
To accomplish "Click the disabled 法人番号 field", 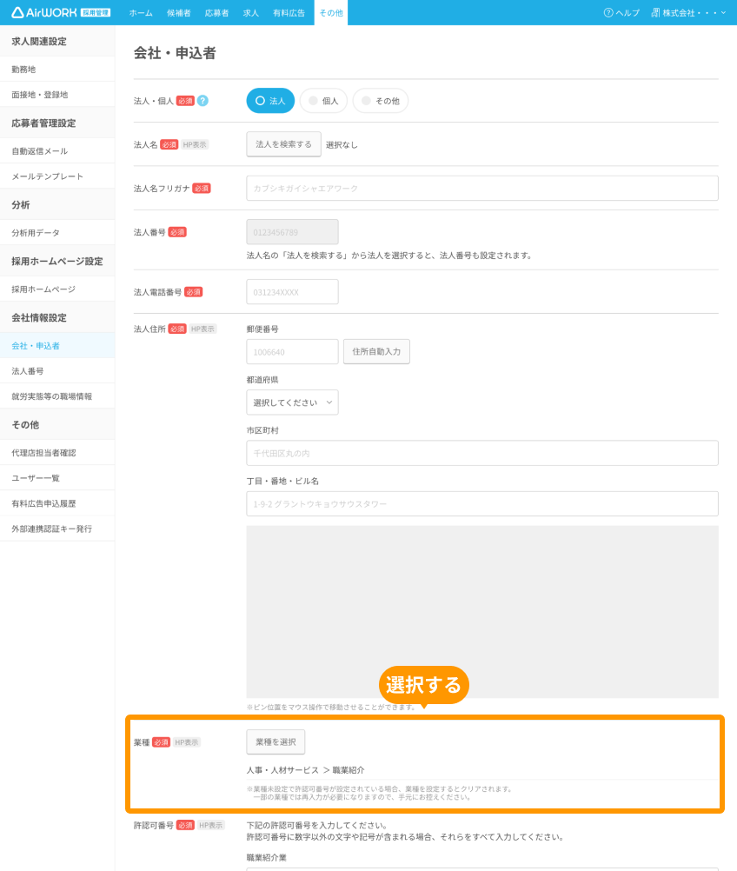I will 292,231.
